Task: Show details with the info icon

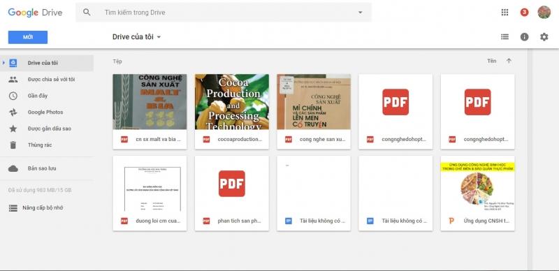Action: [525, 37]
